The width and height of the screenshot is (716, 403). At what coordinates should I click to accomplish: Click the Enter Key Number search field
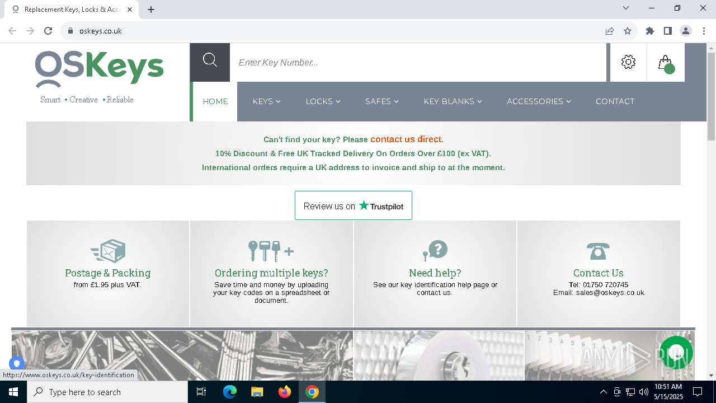coord(418,62)
